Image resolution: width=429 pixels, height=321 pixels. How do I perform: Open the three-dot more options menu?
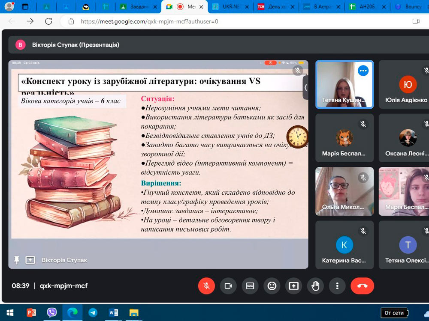(338, 286)
